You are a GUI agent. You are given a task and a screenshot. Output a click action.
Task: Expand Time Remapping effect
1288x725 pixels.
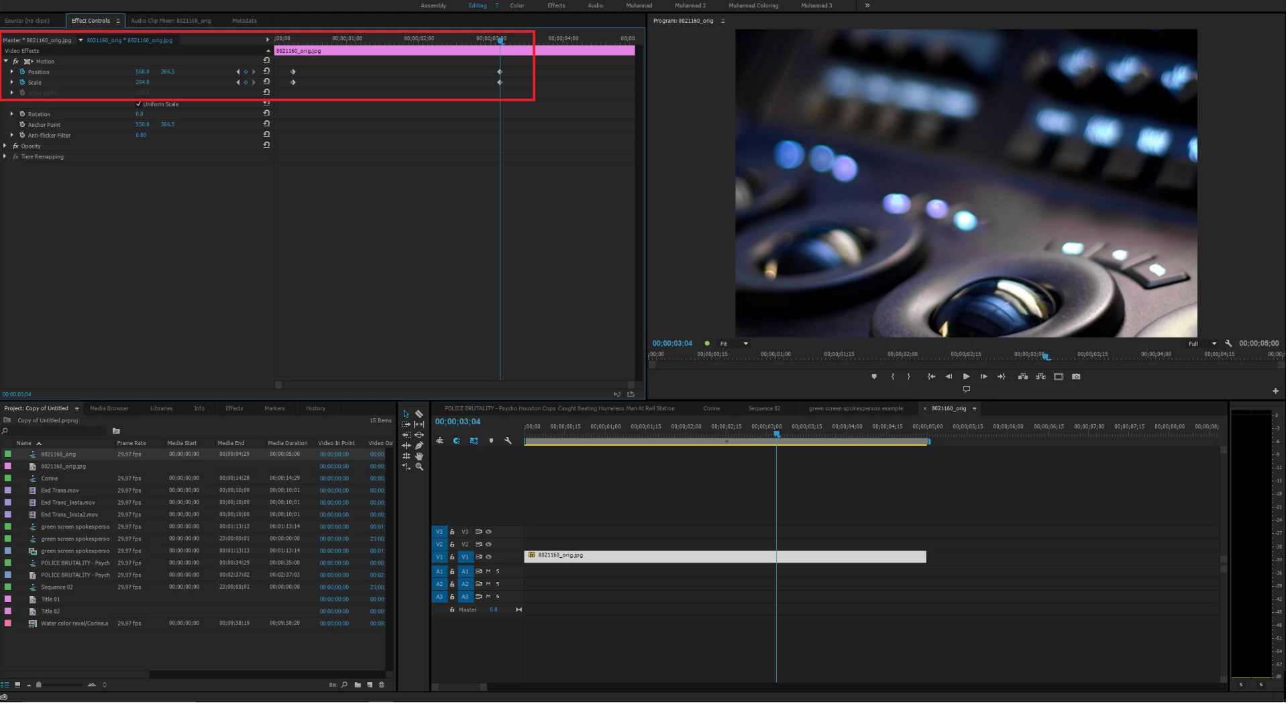[5, 156]
